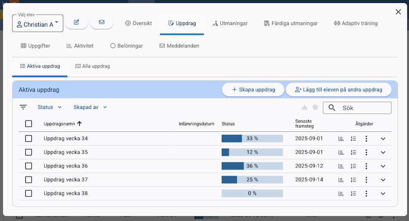Click the download export icon
The image size is (409, 221).
(x=305, y=107)
